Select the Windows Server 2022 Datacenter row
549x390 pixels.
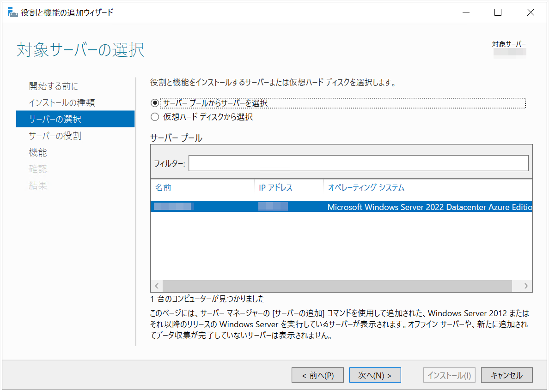(x=341, y=207)
